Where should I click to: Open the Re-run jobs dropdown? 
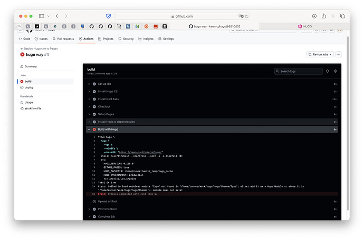(x=320, y=54)
